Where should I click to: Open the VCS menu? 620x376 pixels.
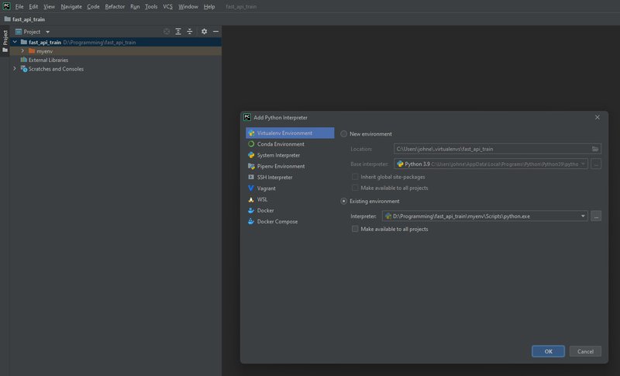(167, 6)
